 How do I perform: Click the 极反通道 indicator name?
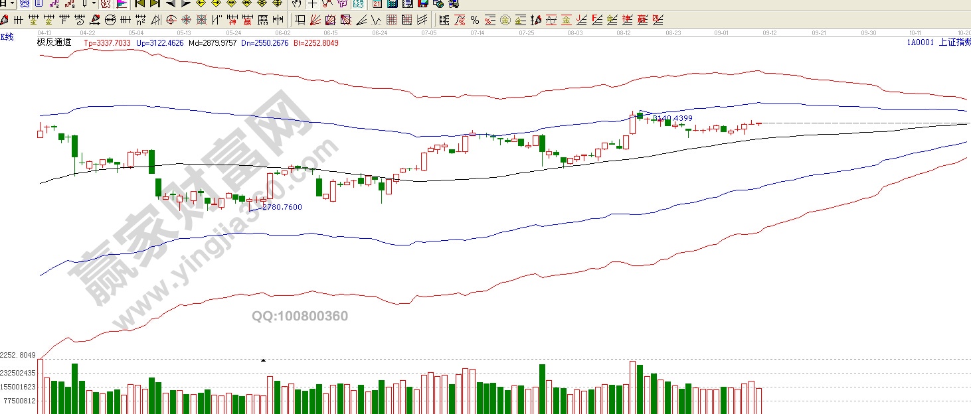54,42
